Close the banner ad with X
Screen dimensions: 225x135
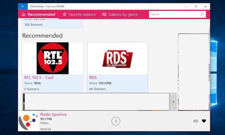point(173,102)
